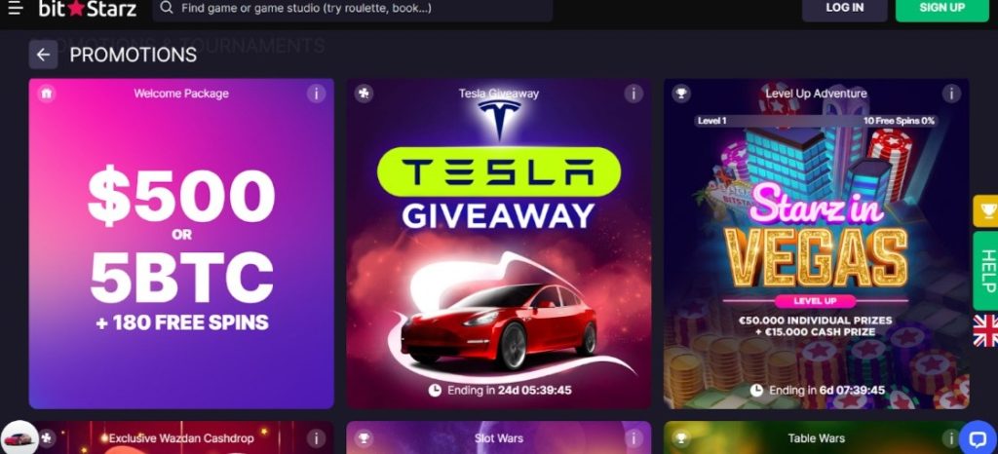The height and width of the screenshot is (454, 998).
Task: Click the home icon on Welcome Package
Action: tap(46, 94)
